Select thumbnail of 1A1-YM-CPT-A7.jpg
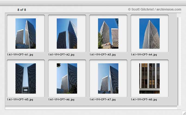This screenshot has height=115, width=186. [x=108, y=78]
